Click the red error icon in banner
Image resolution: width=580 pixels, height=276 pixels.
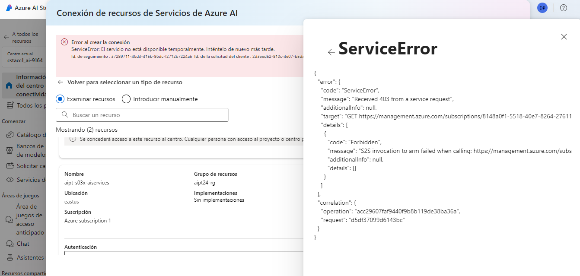point(64,42)
